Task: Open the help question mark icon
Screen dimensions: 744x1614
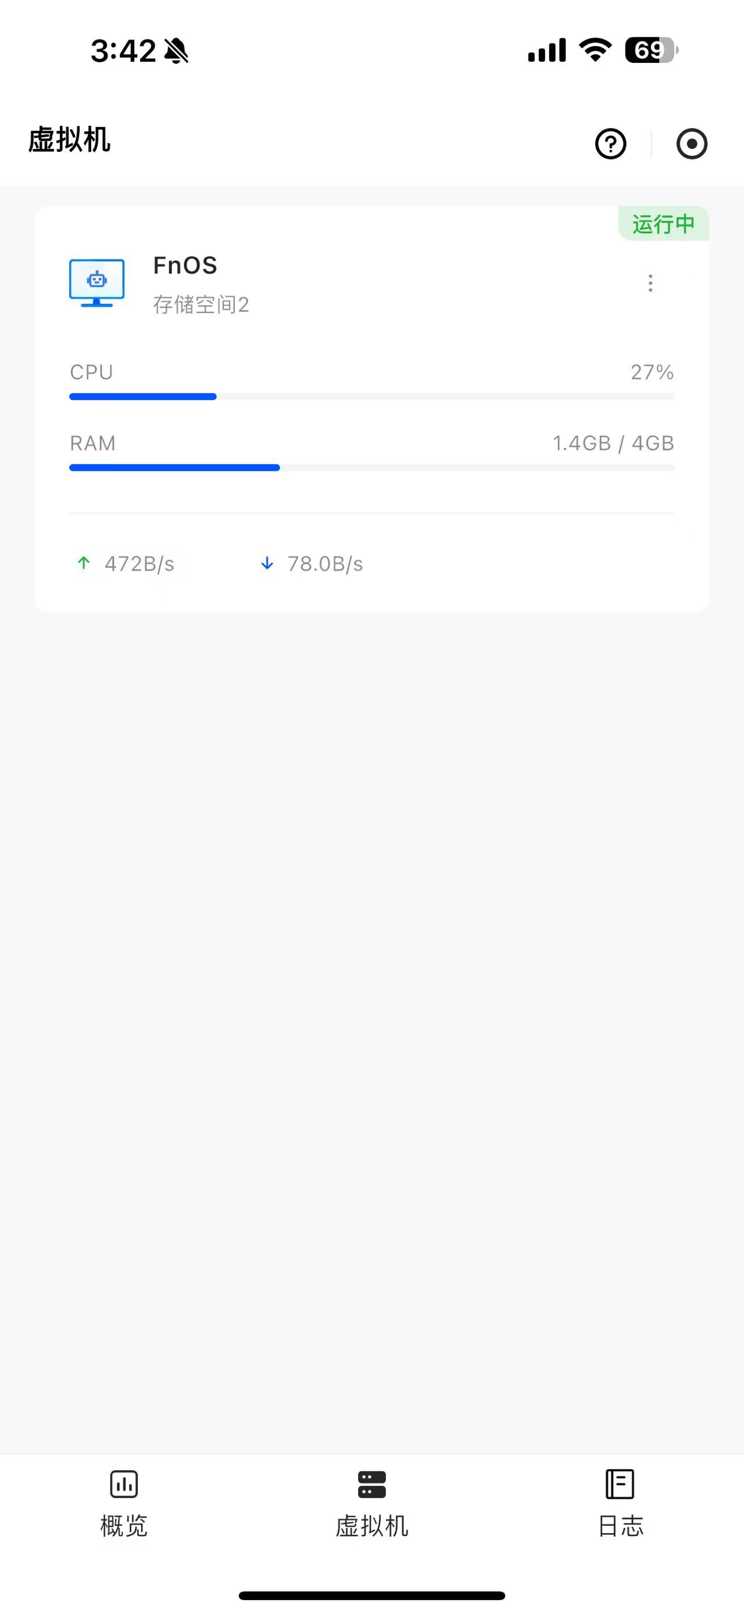Action: 611,144
